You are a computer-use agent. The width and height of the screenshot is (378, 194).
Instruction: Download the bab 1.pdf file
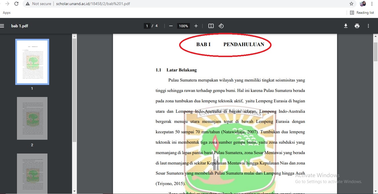[x=346, y=26]
